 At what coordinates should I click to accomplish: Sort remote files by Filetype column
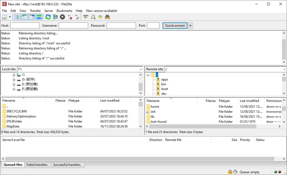(x=228, y=101)
